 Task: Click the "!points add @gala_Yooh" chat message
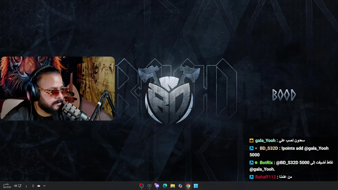(x=305, y=148)
